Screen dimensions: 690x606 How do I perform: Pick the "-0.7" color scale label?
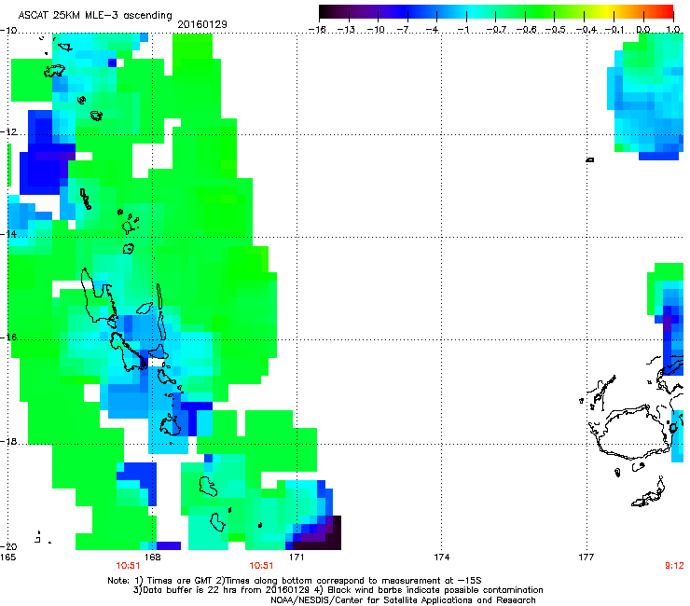[x=496, y=30]
